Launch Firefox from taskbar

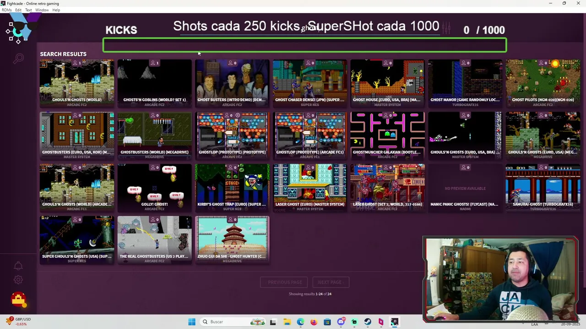314,322
